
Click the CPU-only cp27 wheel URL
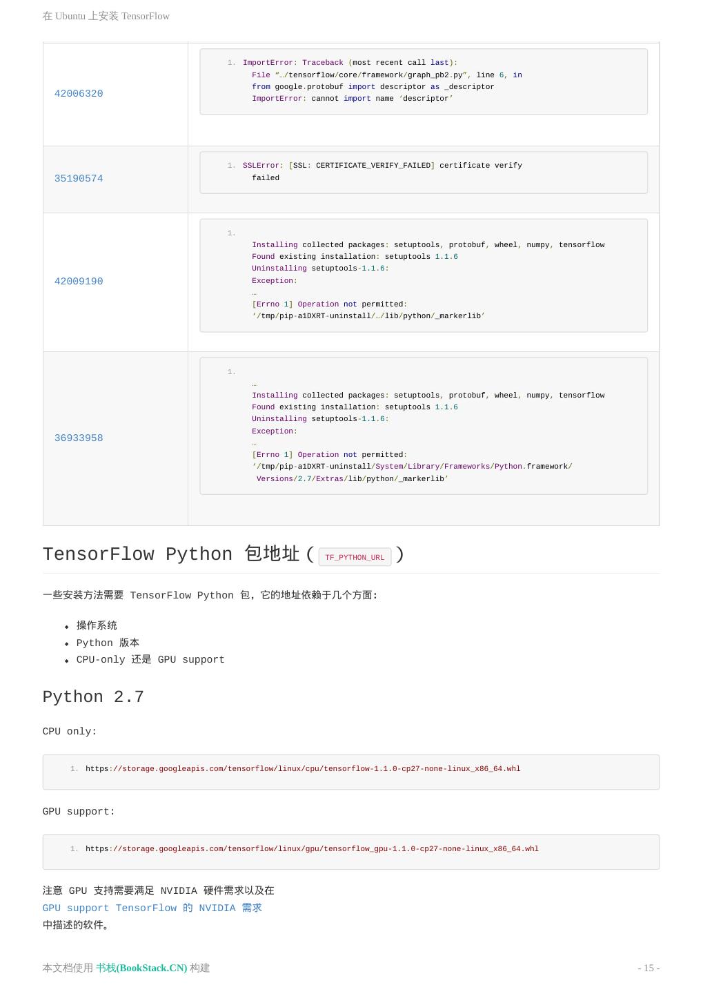click(x=303, y=769)
